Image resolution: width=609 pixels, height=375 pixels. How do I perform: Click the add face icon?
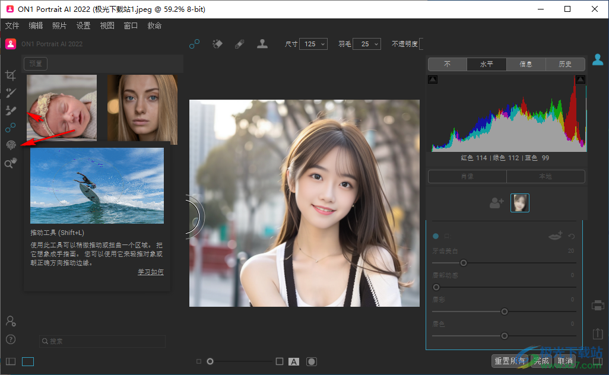[496, 202]
